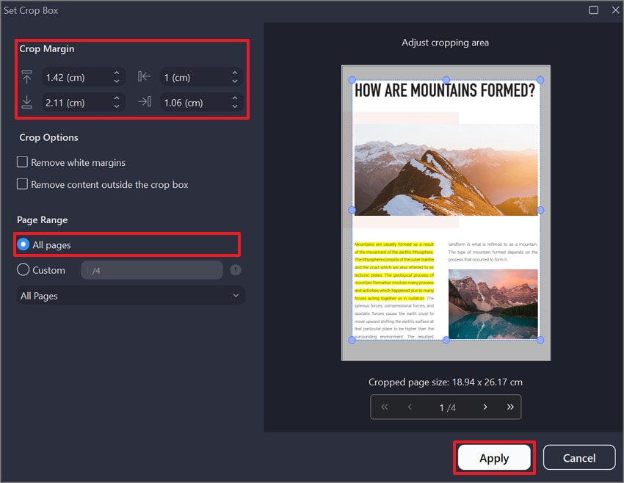
Task: Click the top margin icon
Action: (x=26, y=77)
